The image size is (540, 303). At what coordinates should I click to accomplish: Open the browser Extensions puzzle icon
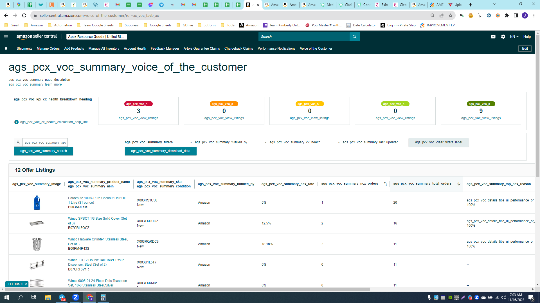tap(507, 15)
